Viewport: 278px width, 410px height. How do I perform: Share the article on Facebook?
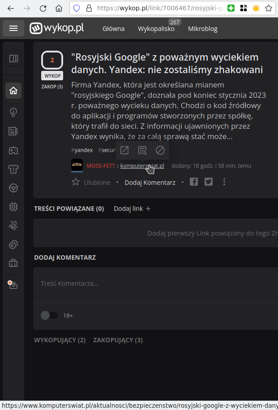pos(194,182)
